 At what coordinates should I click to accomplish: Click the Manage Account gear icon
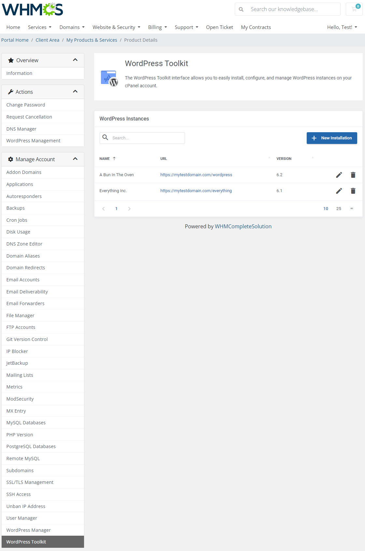(x=10, y=159)
